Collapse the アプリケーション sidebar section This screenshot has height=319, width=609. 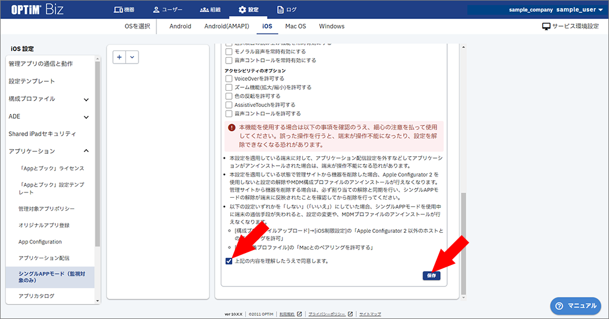pyautogui.click(x=86, y=151)
